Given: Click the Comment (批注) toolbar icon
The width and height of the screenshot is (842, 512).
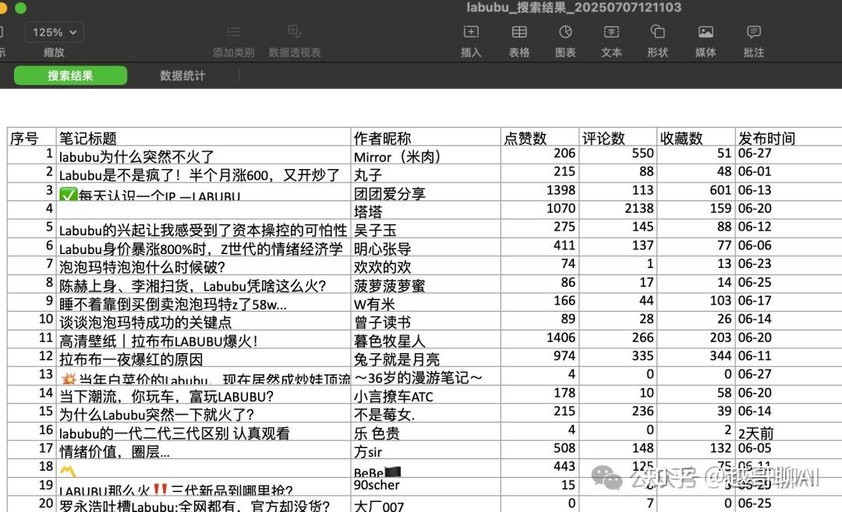Looking at the screenshot, I should tap(753, 32).
